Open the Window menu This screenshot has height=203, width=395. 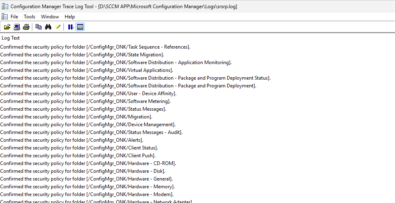[50, 17]
